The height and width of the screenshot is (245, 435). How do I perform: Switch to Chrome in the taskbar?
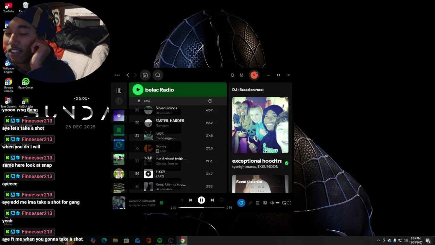point(182,241)
